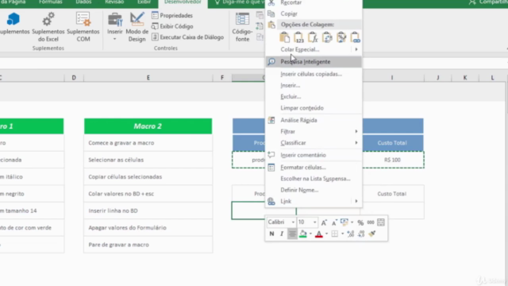Select column E header
The width and height of the screenshot is (508, 286).
[148, 78]
